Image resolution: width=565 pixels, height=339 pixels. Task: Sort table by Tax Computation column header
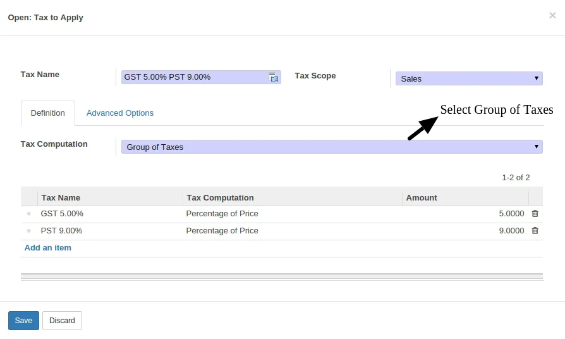(293, 197)
